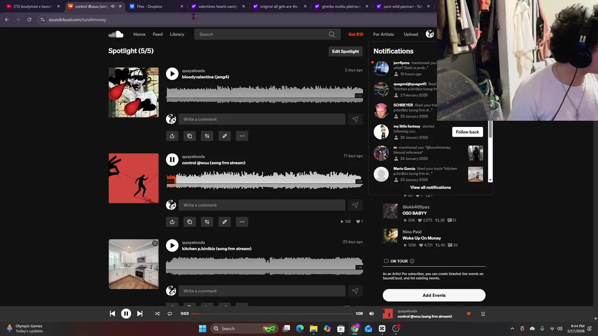Open jurr4pres mention notification
598x336 pixels.
click(405, 68)
